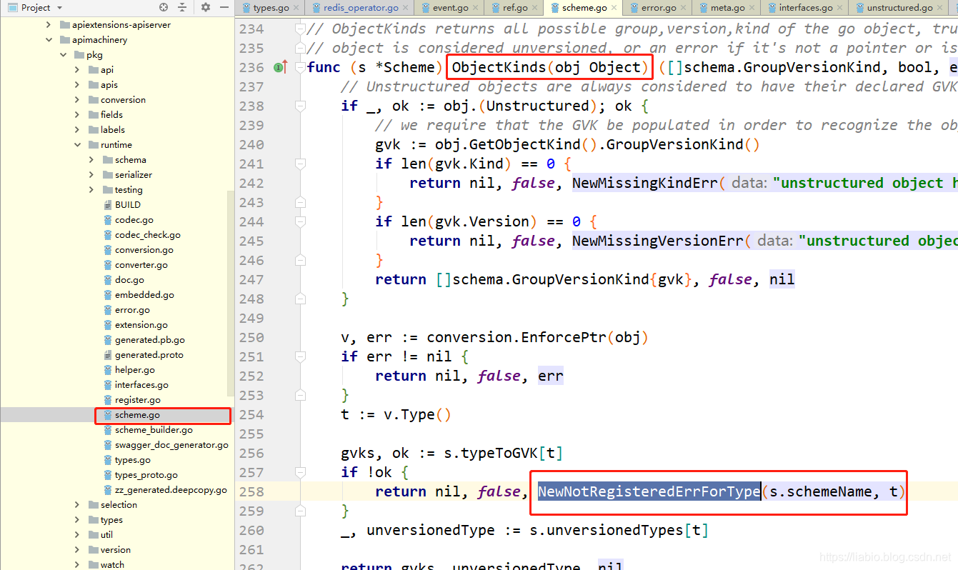Close the interfaces.go tab
Viewport: 958px width, 570px height.
pyautogui.click(x=839, y=8)
